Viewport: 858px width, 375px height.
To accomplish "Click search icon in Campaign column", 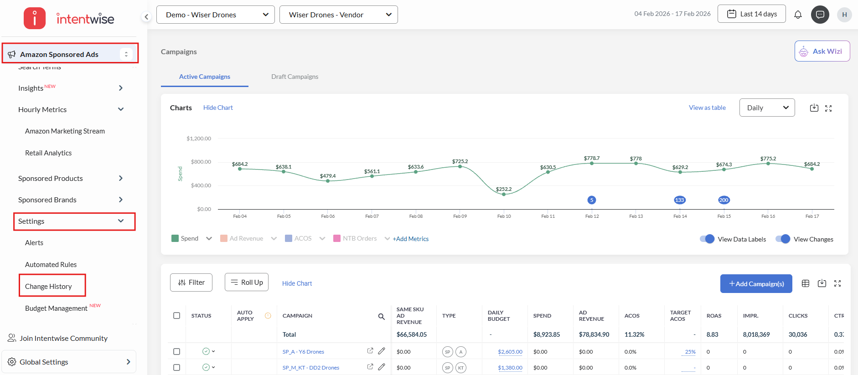I will coord(382,316).
